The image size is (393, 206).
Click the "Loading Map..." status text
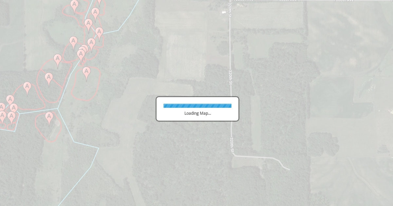197,113
